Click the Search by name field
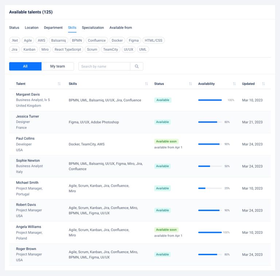280x276 pixels. pos(104,66)
